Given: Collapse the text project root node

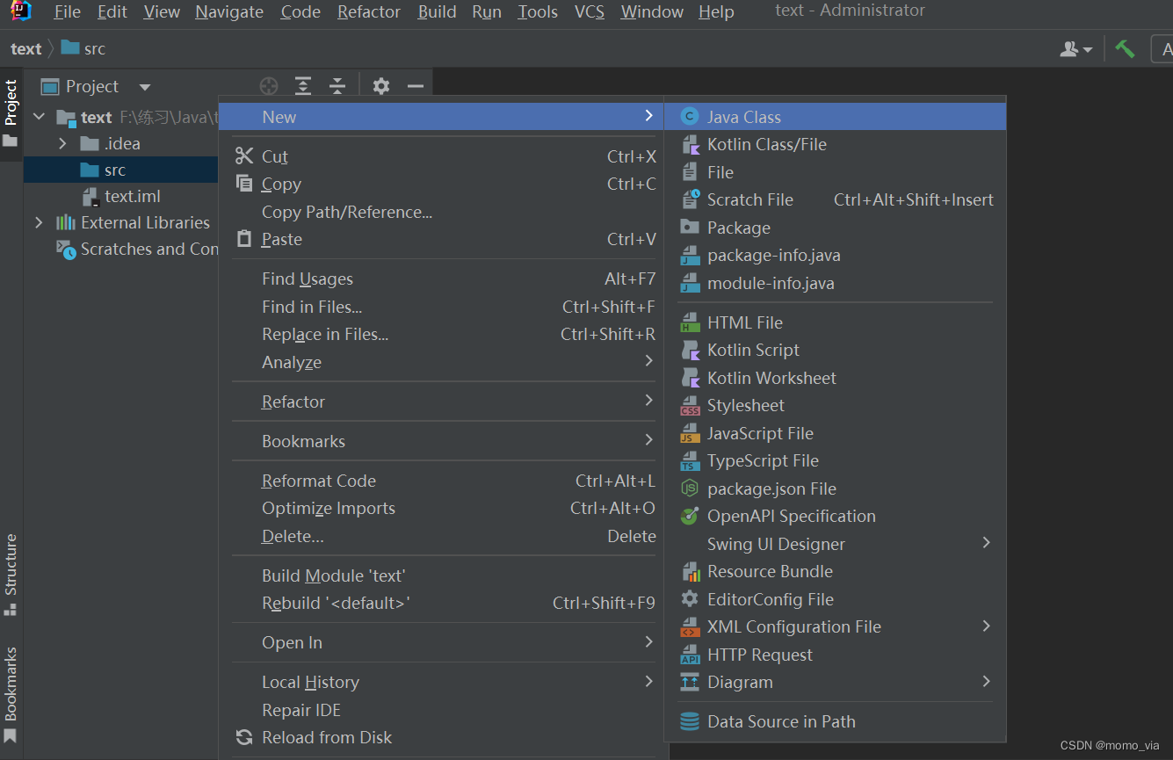Looking at the screenshot, I should (x=39, y=117).
